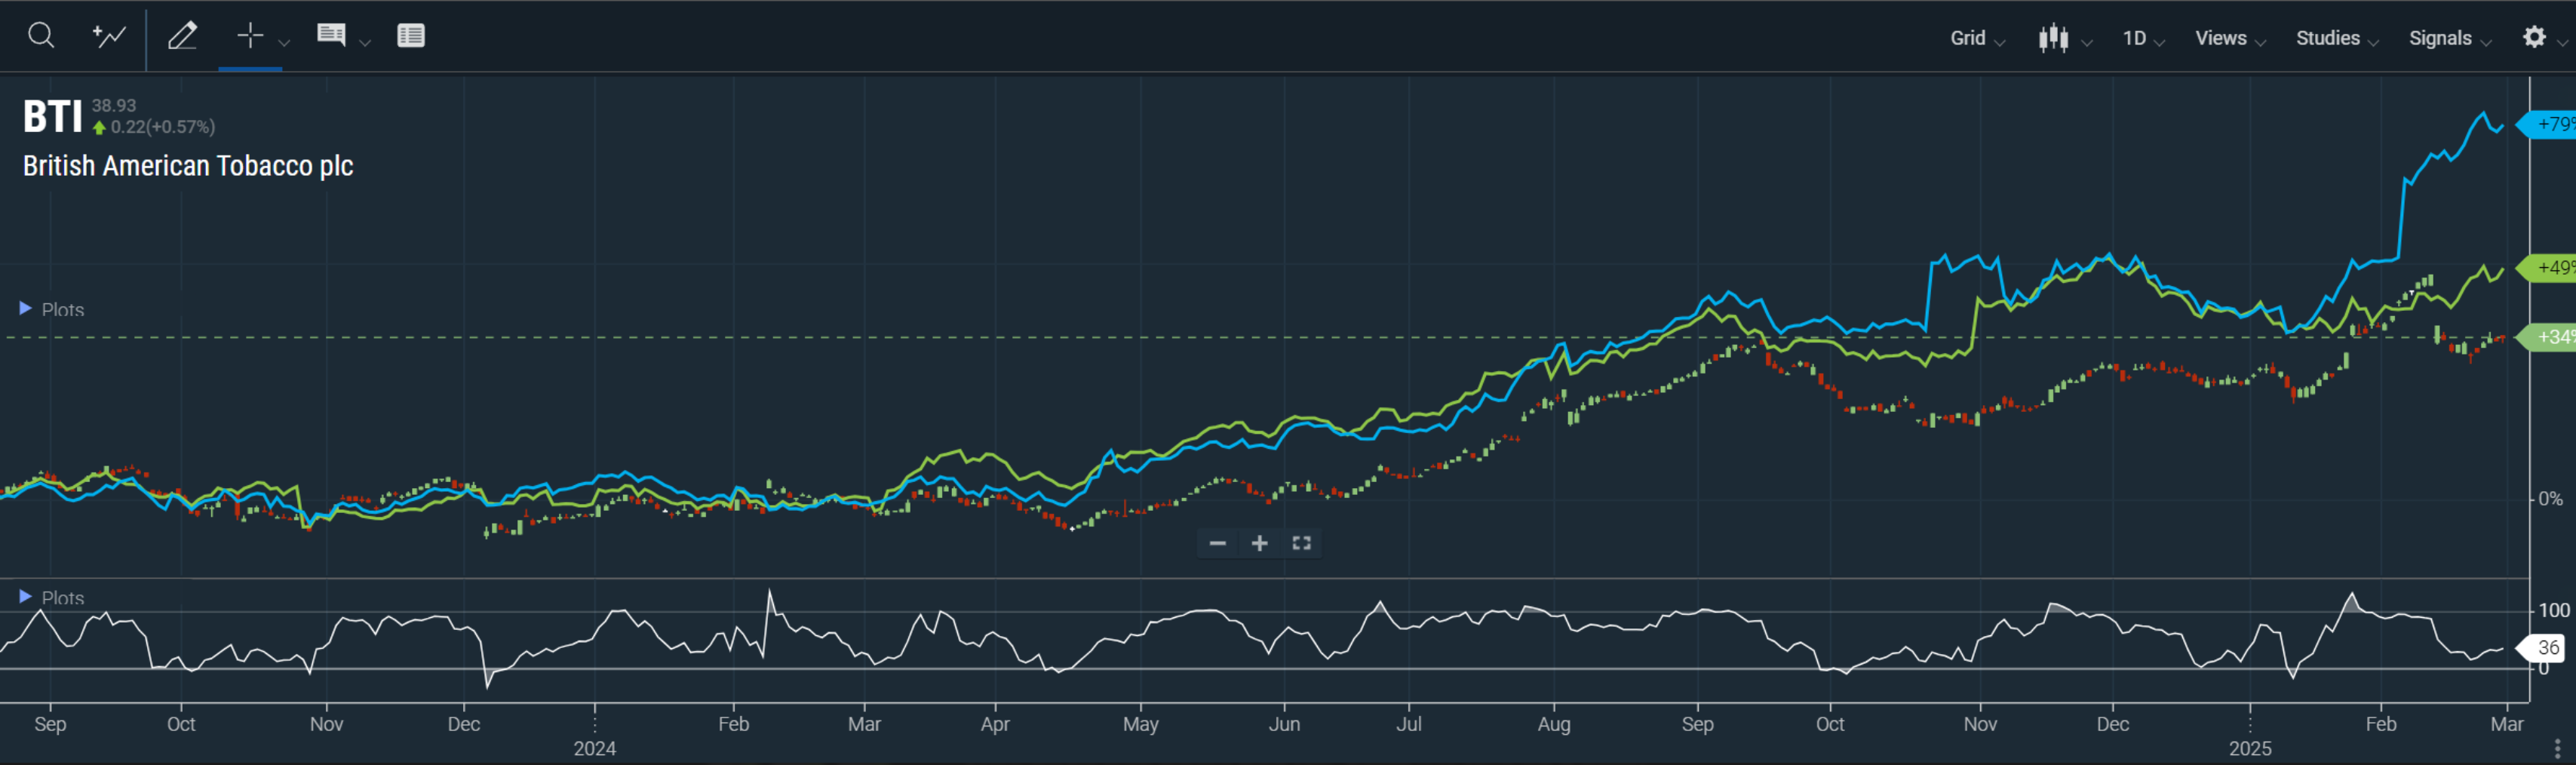
Task: Select the pencil drawing tool
Action: [182, 36]
